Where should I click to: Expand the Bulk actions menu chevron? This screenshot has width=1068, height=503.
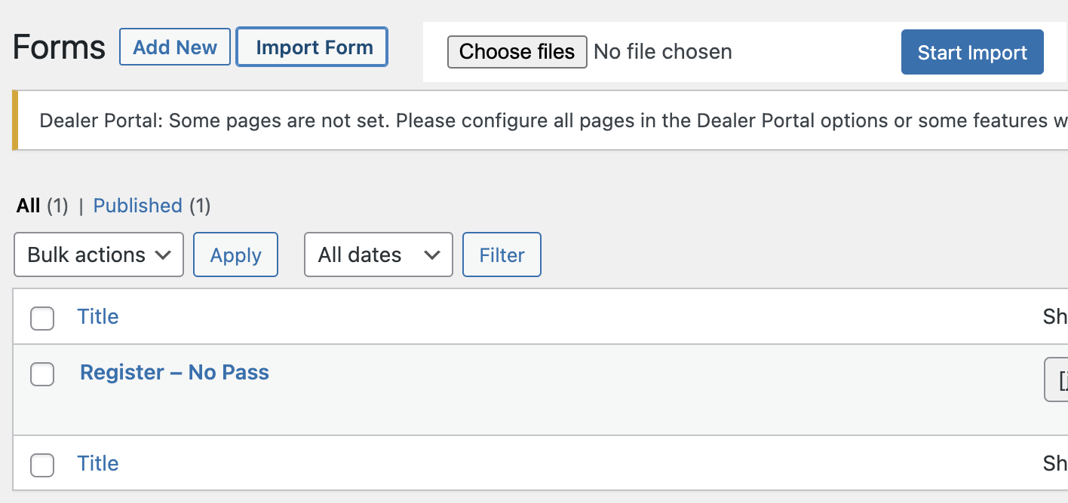163,255
